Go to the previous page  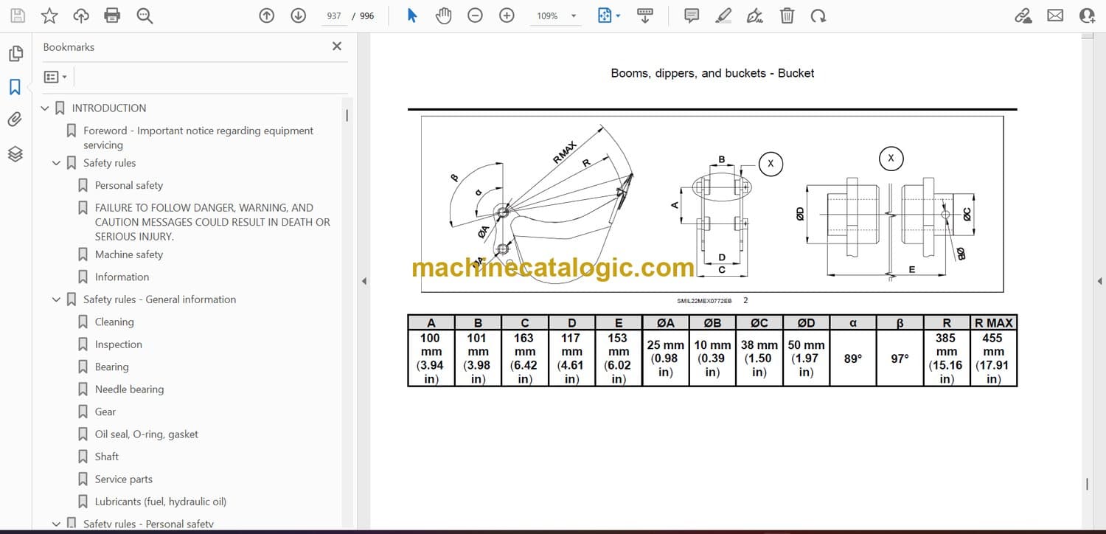267,15
